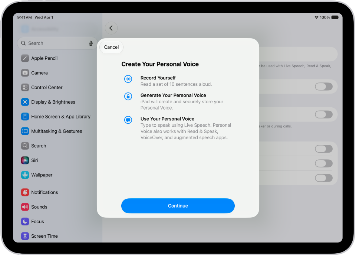Check the battery icon in status bar
The width and height of the screenshot is (356, 257).
pos(335,17)
